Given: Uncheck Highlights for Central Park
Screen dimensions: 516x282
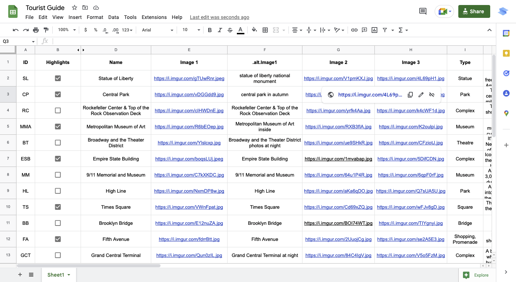Looking at the screenshot, I should pyautogui.click(x=58, y=94).
